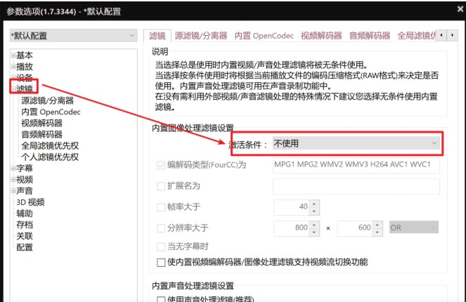Switch to the 音频解码器 tab
Image resolution: width=466 pixels, height=302 pixels.
point(370,36)
